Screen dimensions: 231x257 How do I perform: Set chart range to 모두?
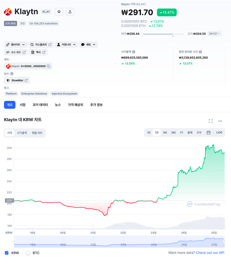[199, 132]
